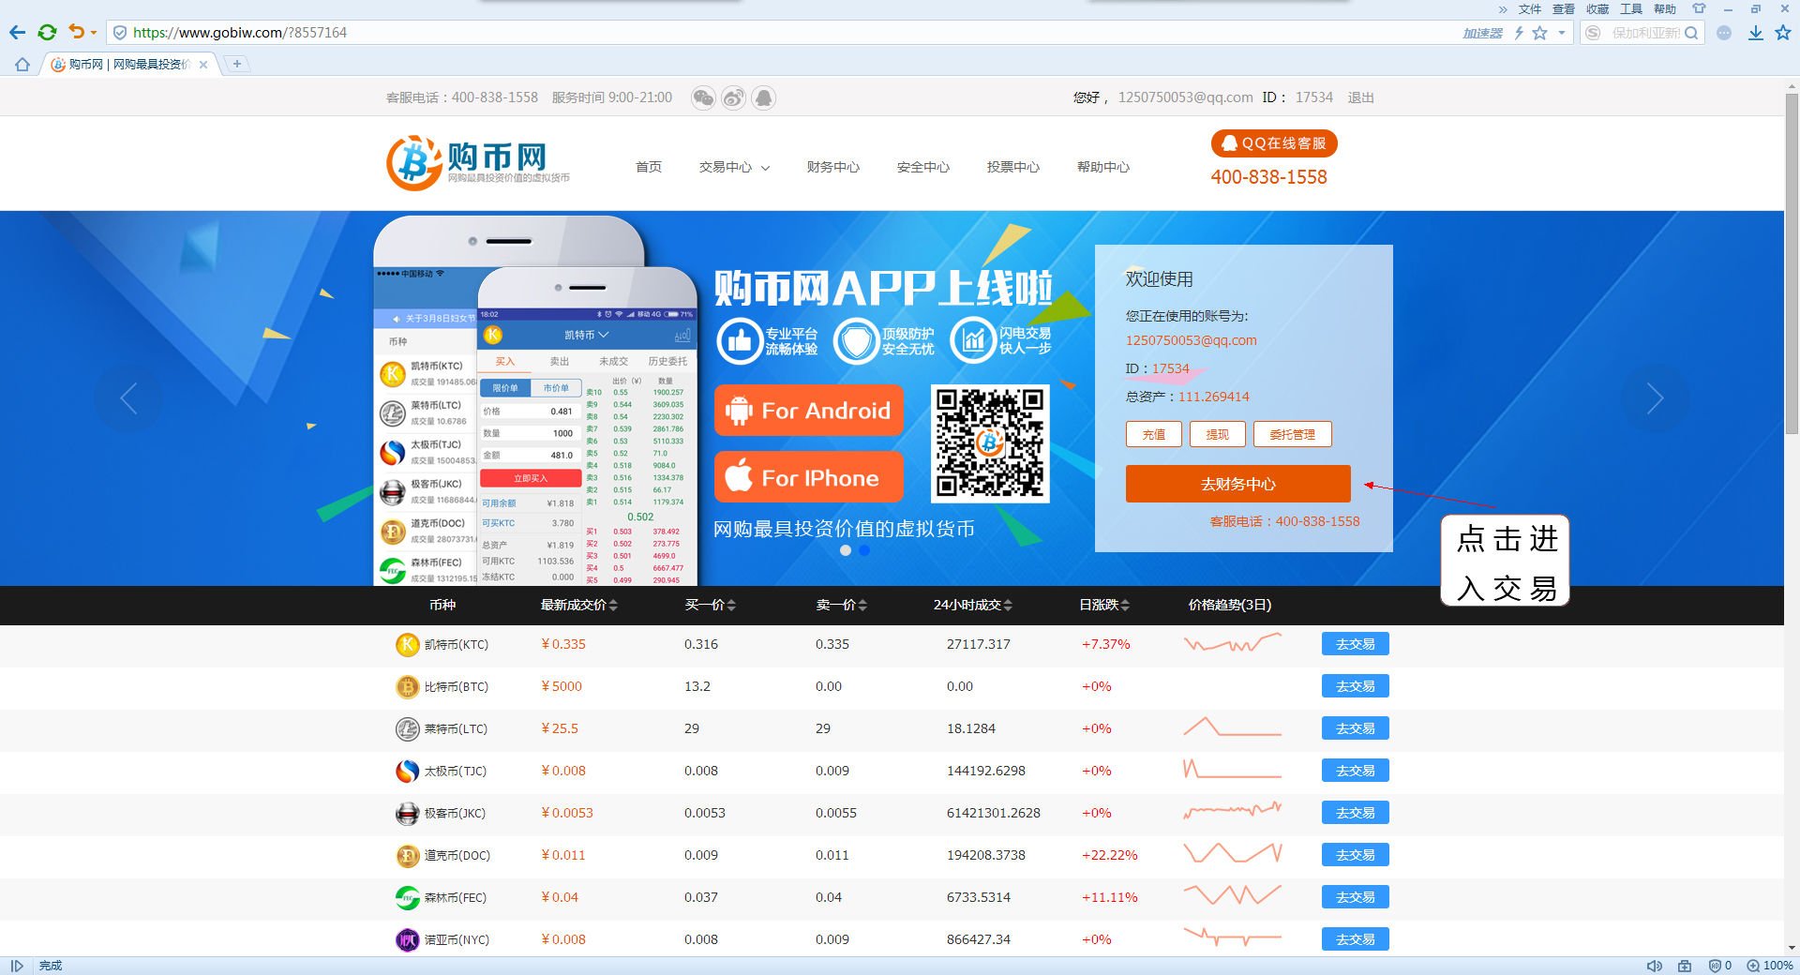Click the 100% zoom control in the status bar
Viewport: 1800px width, 975px height.
click(x=1772, y=966)
